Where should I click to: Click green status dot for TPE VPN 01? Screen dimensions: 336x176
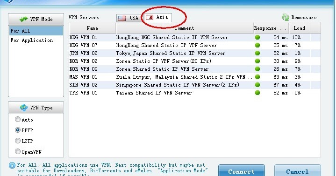pos(257,93)
